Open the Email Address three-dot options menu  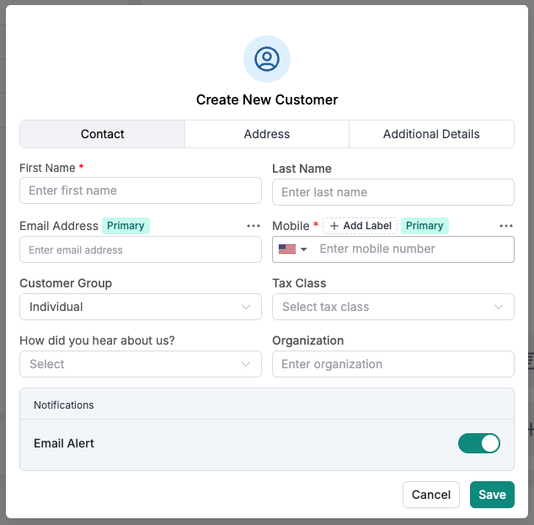[254, 226]
